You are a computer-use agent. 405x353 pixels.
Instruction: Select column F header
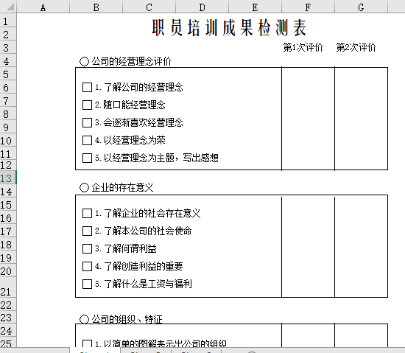pos(308,7)
